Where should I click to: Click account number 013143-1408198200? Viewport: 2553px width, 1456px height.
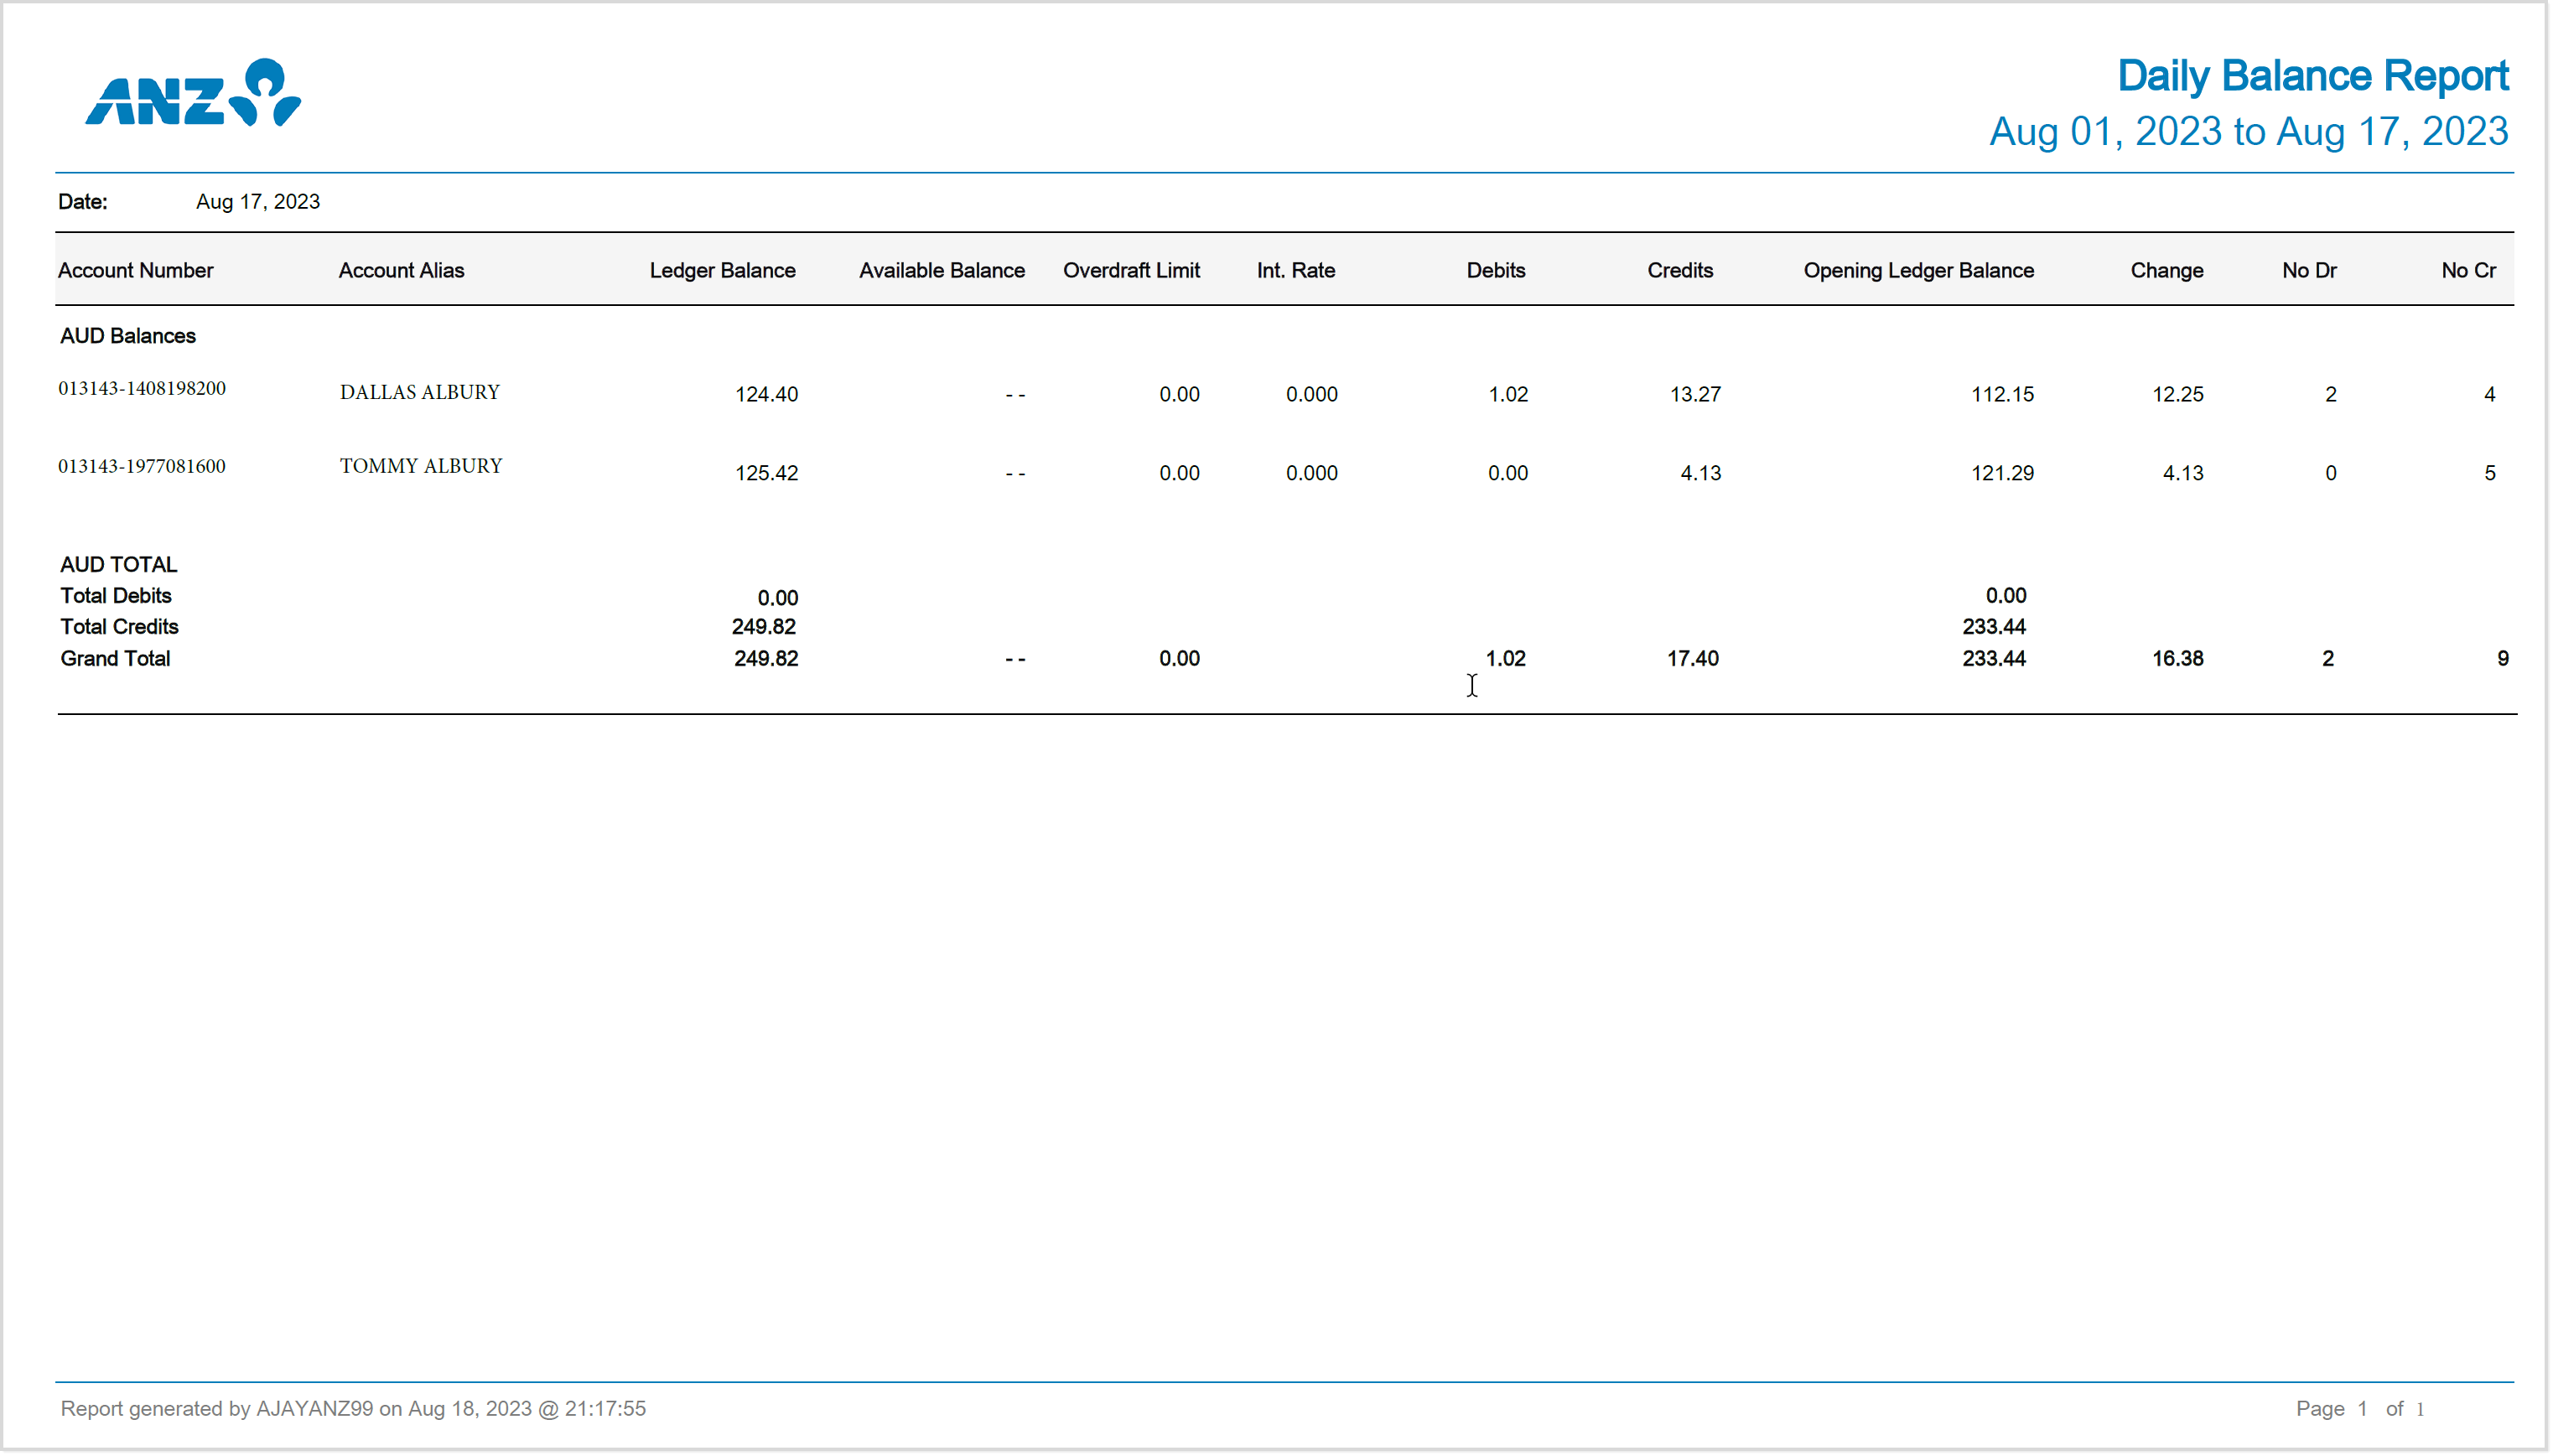(142, 388)
